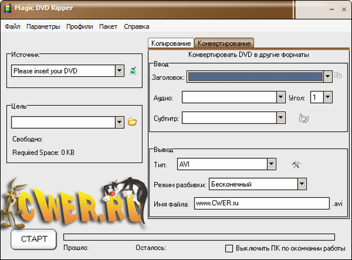This screenshot has height=260, width=352.
Task: Minimize the Magic DVD Ripper window
Action: [x=332, y=9]
